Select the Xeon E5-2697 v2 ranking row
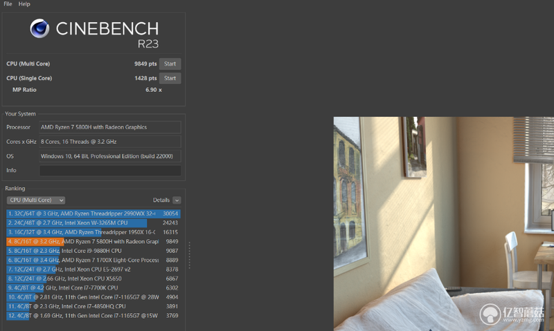554x331 pixels. click(93, 269)
